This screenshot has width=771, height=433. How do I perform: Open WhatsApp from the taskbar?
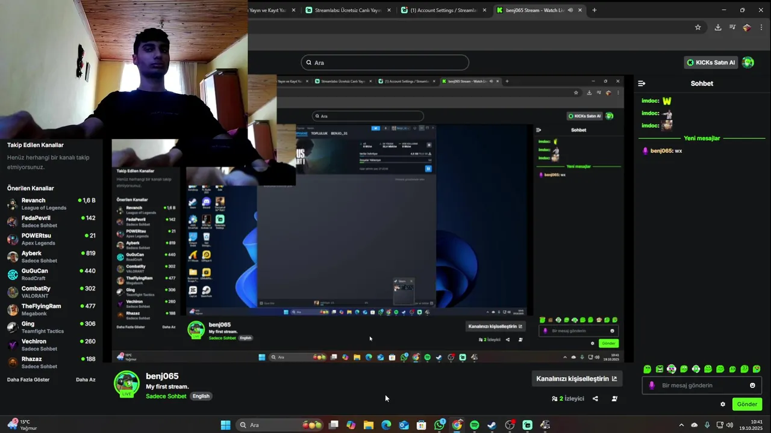[439, 425]
